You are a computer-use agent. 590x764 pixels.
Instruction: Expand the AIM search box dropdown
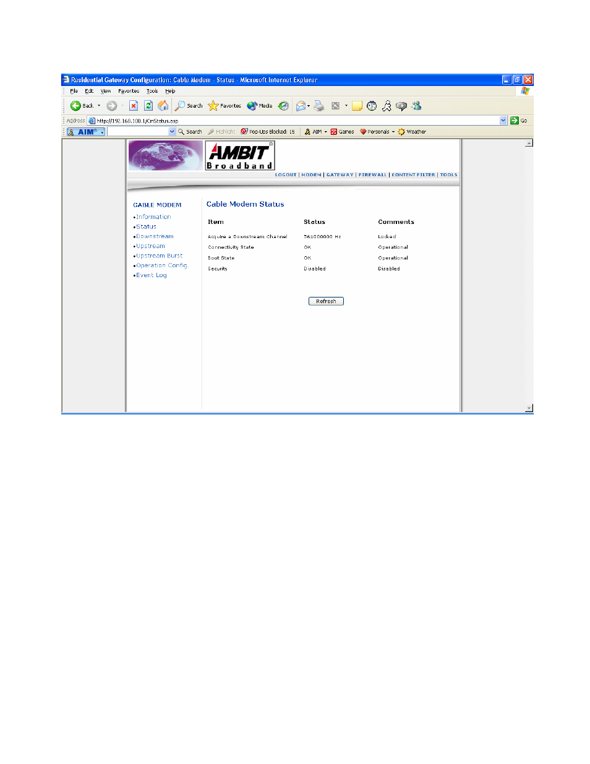point(172,132)
